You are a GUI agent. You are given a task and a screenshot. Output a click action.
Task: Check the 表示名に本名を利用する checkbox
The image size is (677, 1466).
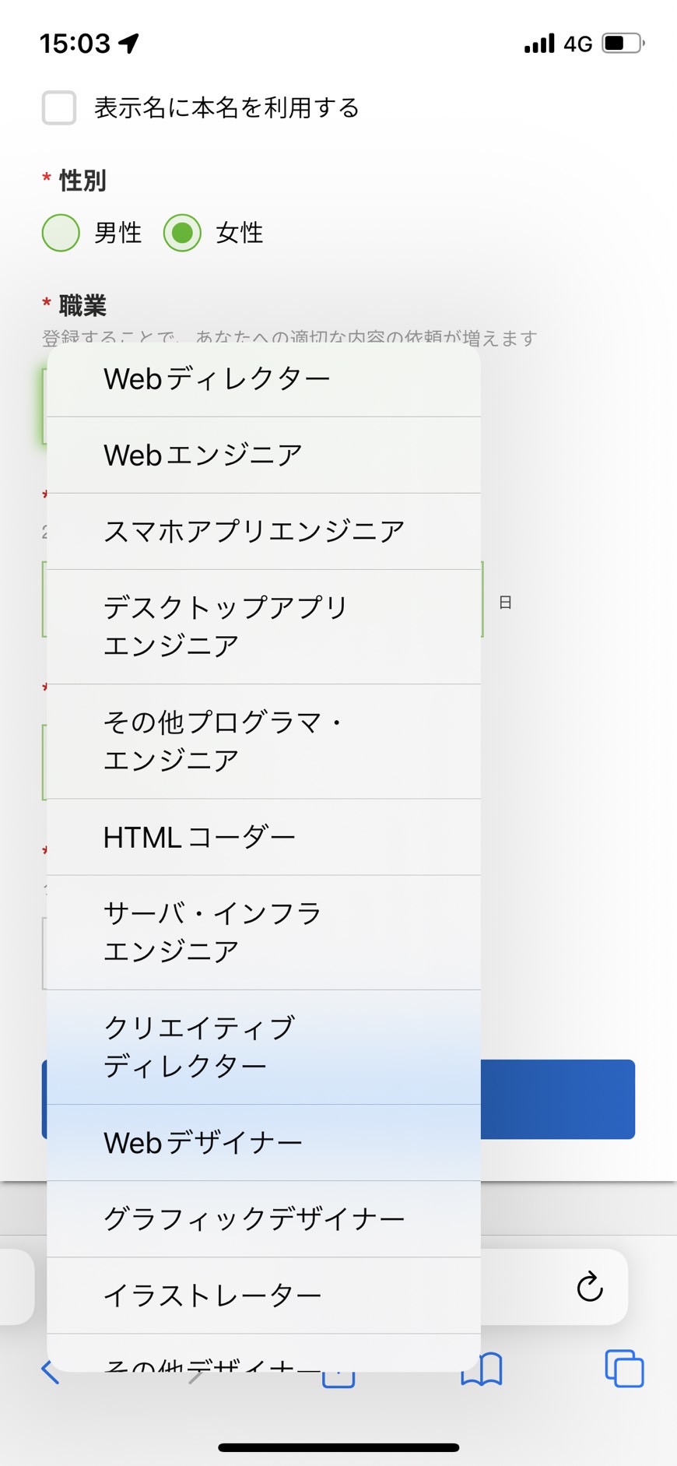[59, 107]
